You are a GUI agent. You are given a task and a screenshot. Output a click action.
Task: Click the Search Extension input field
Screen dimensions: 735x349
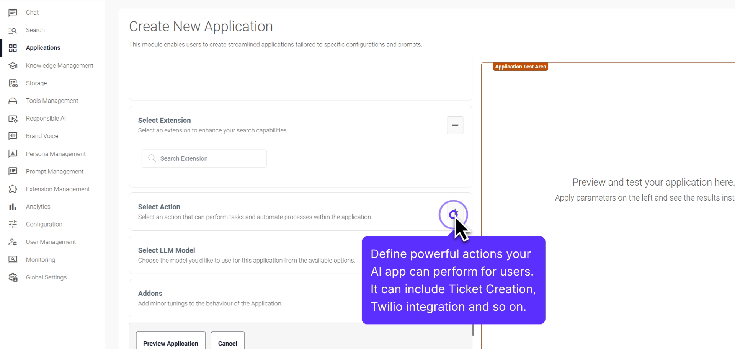click(204, 158)
